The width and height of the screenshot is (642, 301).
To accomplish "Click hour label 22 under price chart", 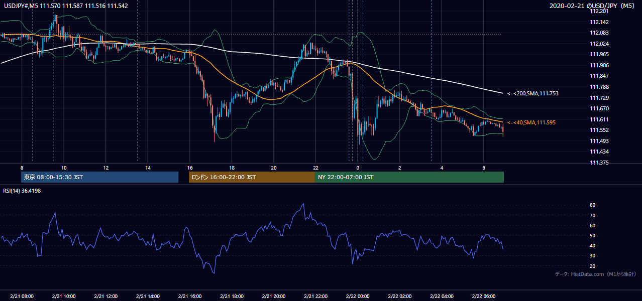I will tap(315, 167).
